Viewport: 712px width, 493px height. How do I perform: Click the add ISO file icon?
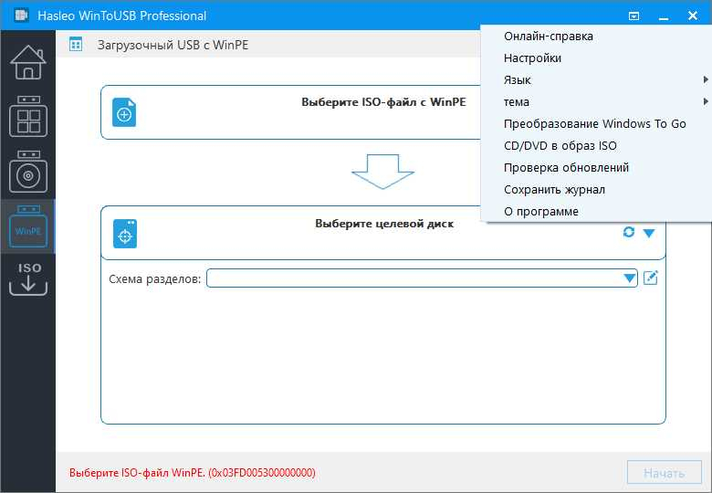[124, 112]
